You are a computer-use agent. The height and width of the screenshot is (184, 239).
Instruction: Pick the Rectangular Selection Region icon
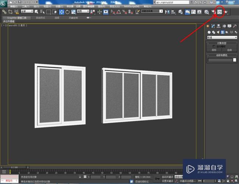click(48, 12)
